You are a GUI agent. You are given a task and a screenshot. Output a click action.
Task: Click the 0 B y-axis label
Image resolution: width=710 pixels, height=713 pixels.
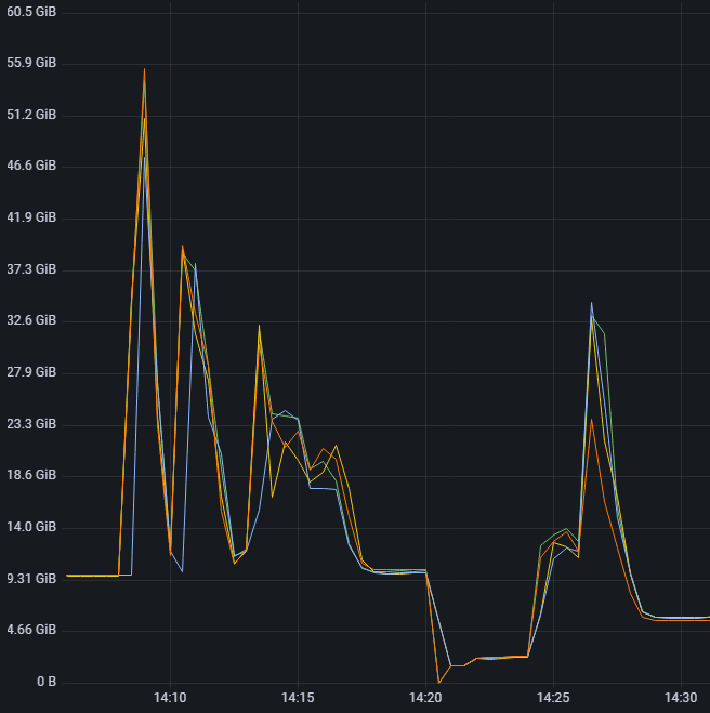(x=47, y=682)
